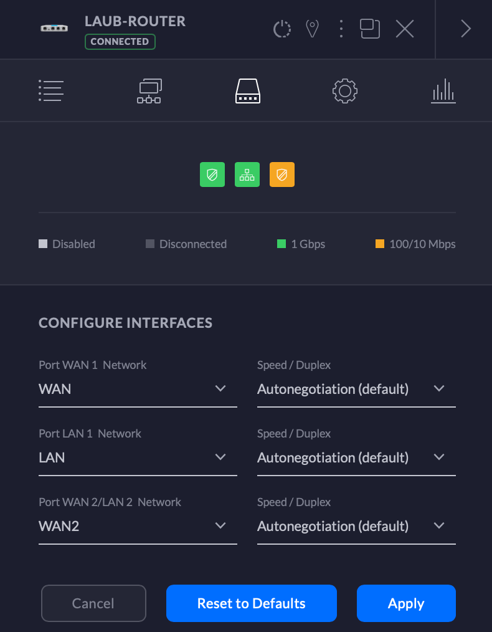Expand the panel with the right chevron
Viewport: 492px width, 632px height.
coord(465,29)
